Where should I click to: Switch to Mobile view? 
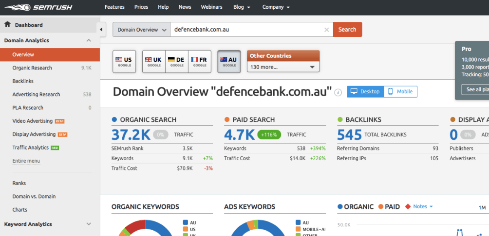(400, 91)
